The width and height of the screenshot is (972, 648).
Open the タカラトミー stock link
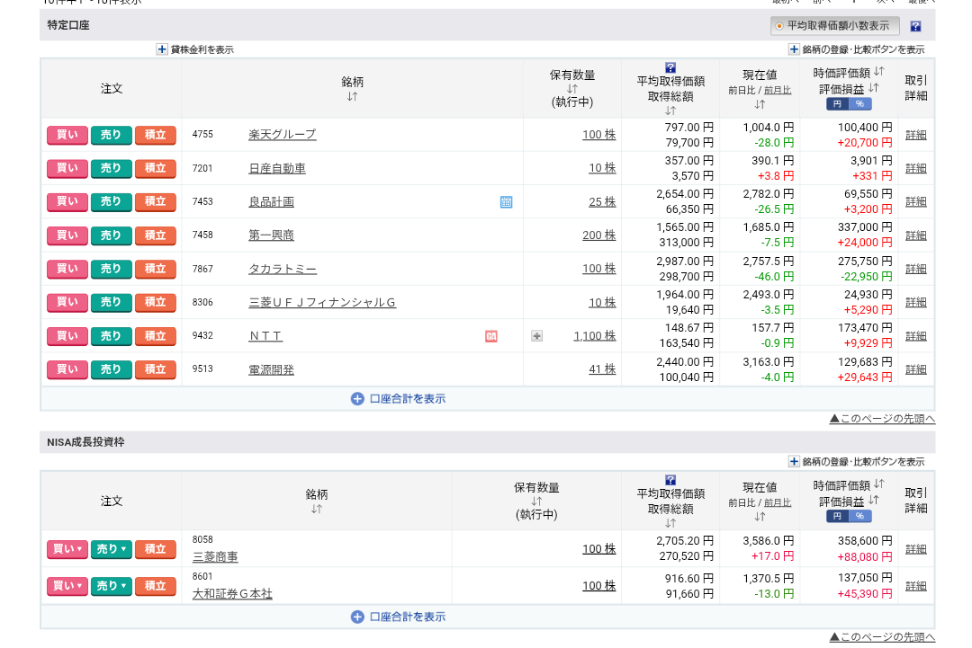[283, 270]
